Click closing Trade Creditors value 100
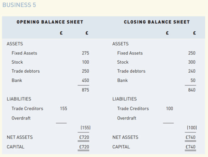Image resolution: width=208 pixels, height=157 pixels. pos(169,108)
